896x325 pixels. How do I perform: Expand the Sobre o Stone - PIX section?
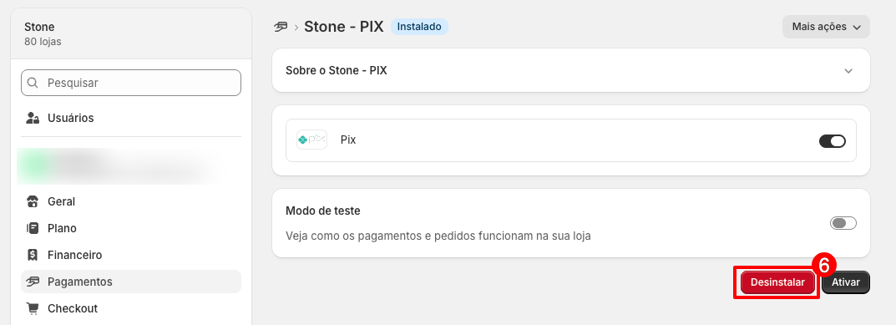pos(571,70)
